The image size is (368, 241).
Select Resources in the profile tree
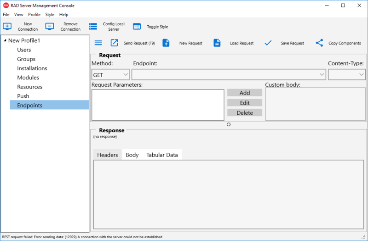click(x=30, y=87)
